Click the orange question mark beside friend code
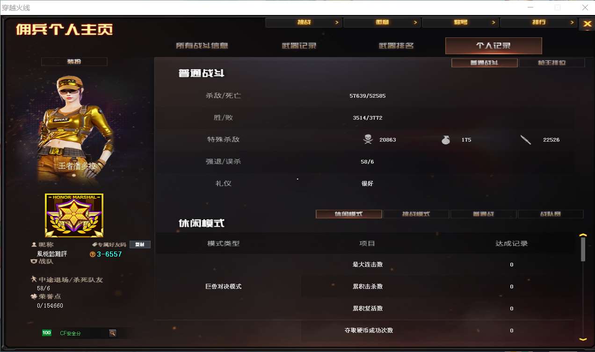The height and width of the screenshot is (352, 595). [93, 254]
